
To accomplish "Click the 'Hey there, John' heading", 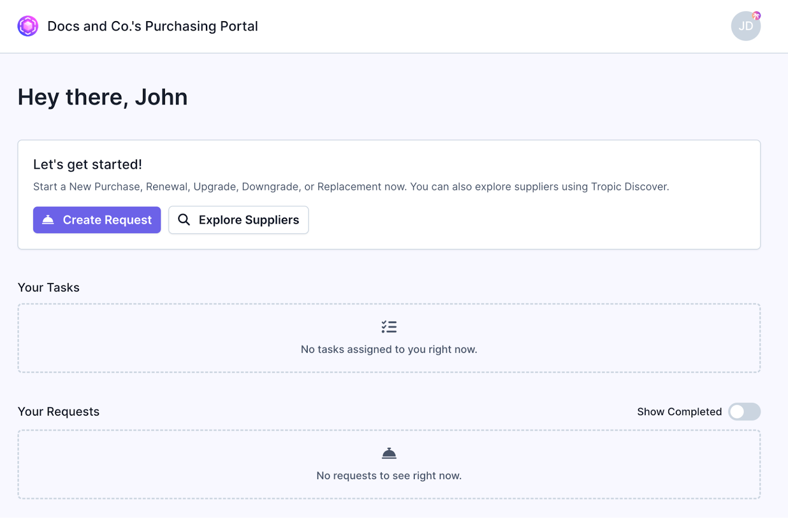I will [102, 97].
